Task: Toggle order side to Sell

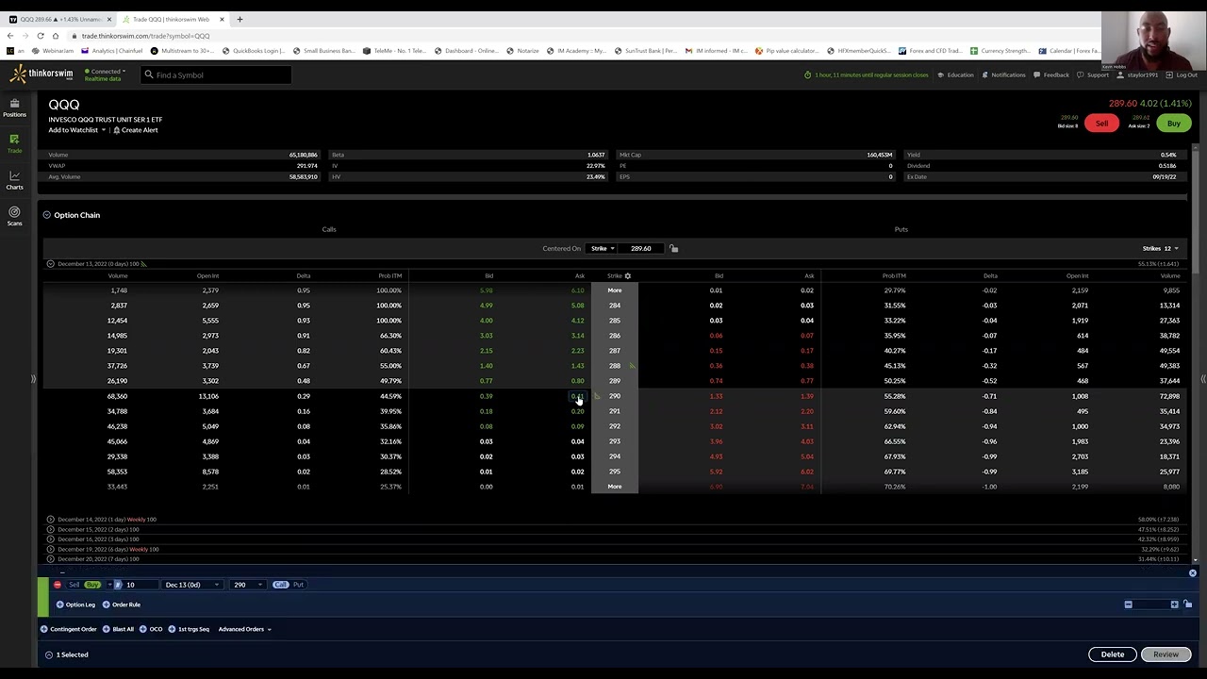Action: point(74,585)
